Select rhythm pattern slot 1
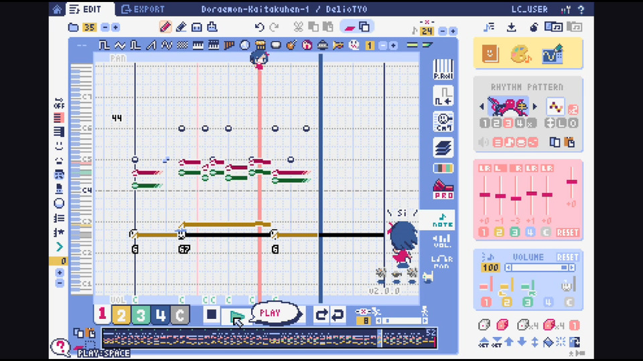Screen dimensions: 643x361 tap(485, 123)
